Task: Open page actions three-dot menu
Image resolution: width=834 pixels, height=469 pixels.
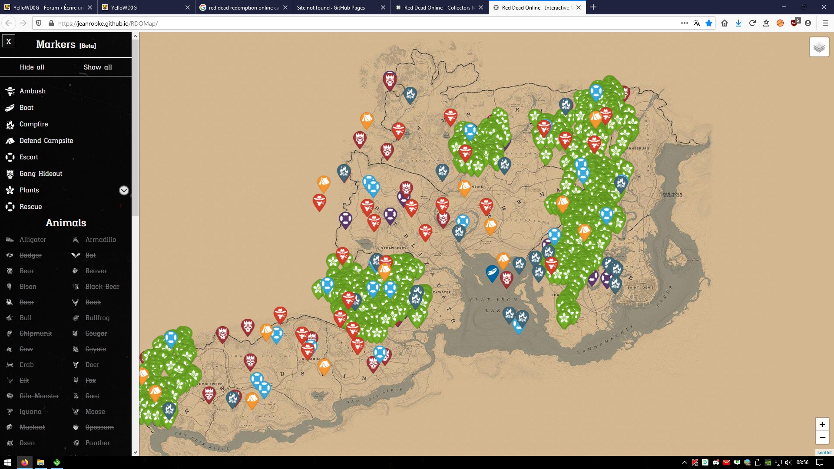Action: pyautogui.click(x=685, y=23)
